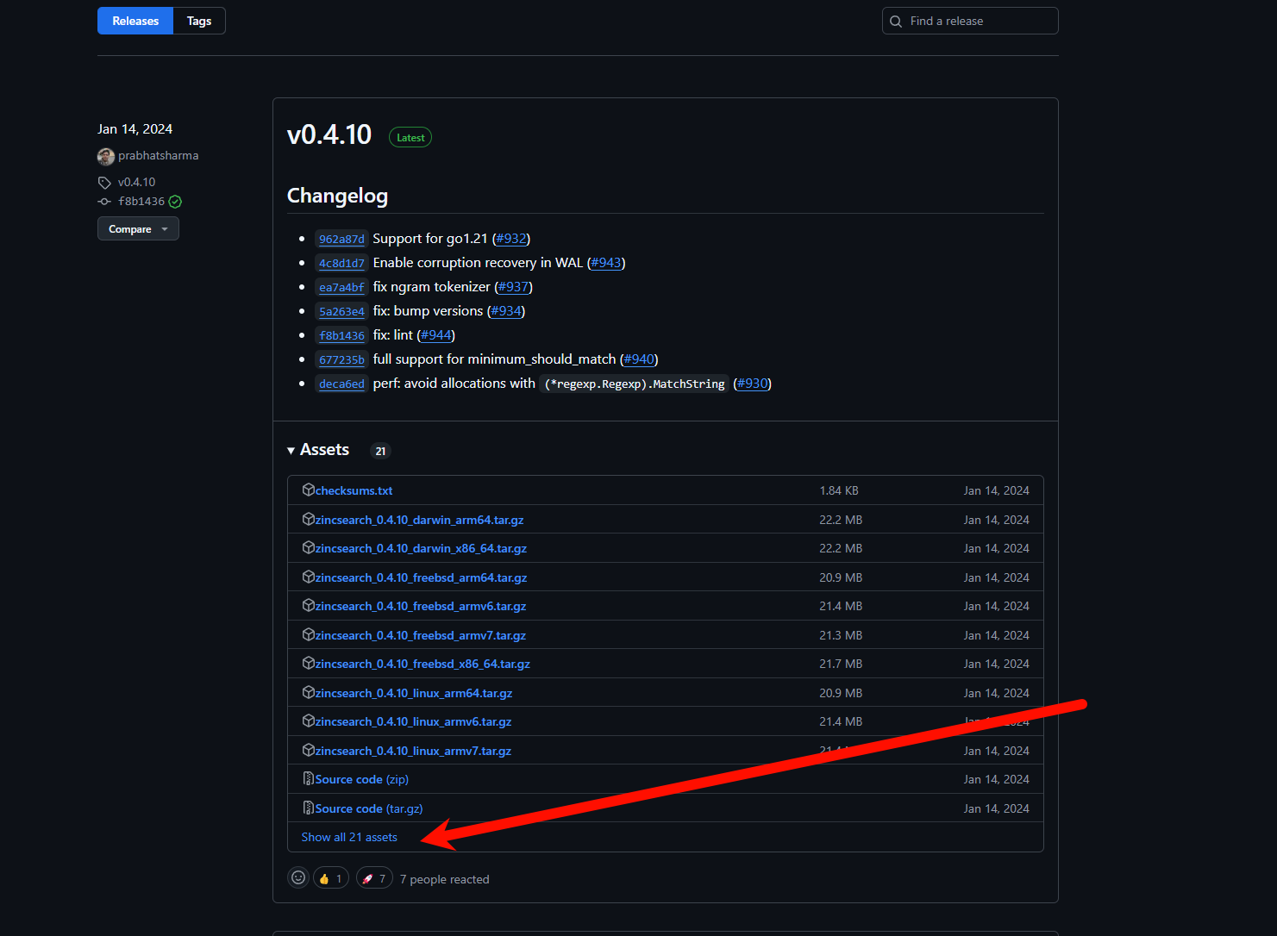The image size is (1277, 936).
Task: Open the add reaction smiley picker
Action: 298,877
